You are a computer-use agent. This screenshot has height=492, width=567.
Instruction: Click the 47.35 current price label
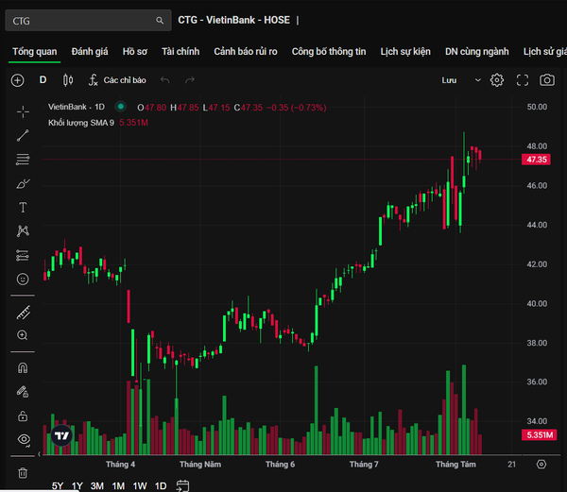coord(536,160)
